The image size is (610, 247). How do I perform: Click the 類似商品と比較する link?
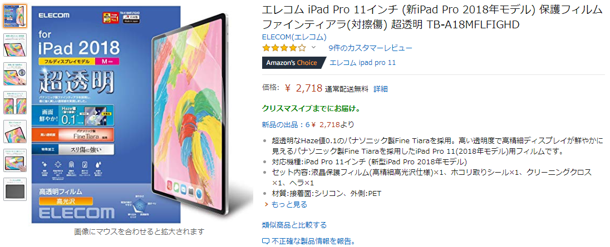(294, 225)
